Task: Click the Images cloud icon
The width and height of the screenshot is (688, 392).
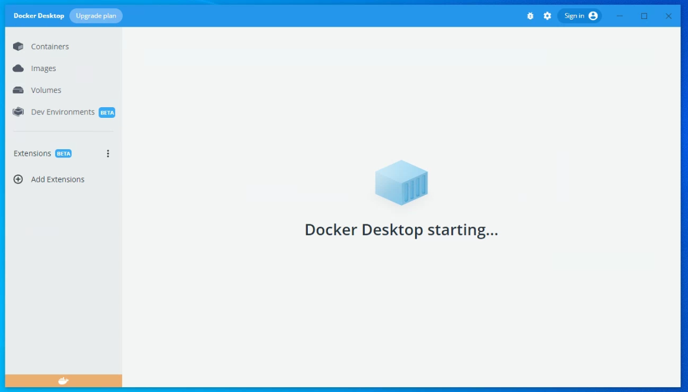Action: coord(18,68)
